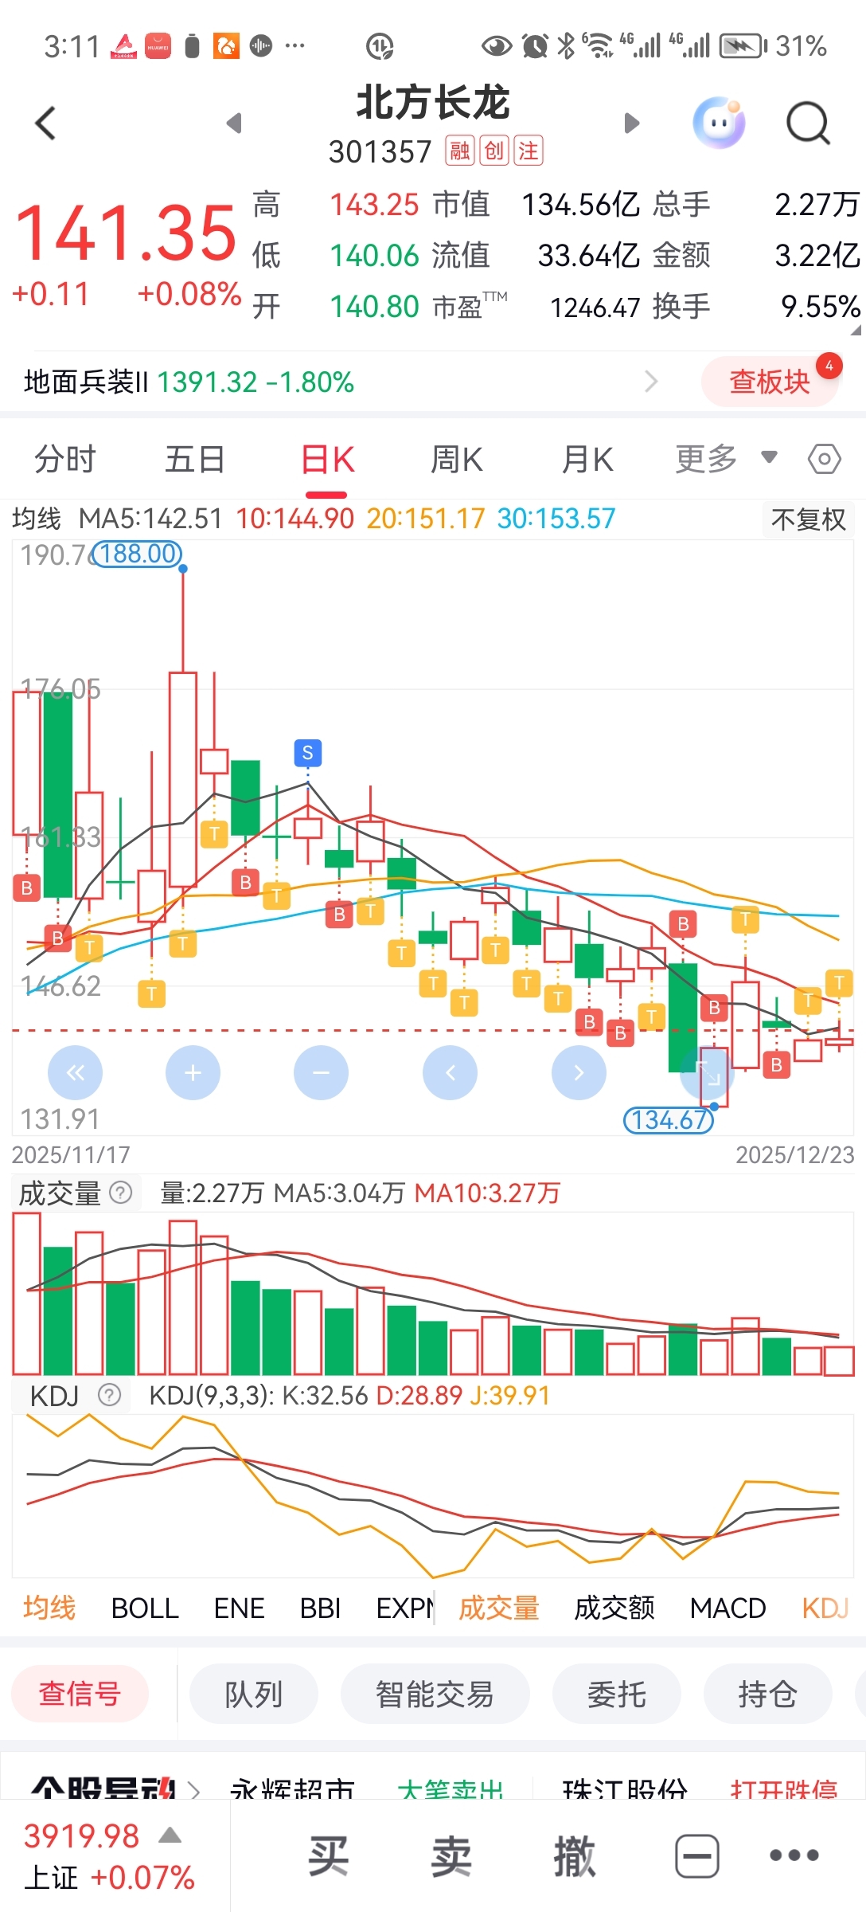Select MACD sub indicator

(x=728, y=1608)
